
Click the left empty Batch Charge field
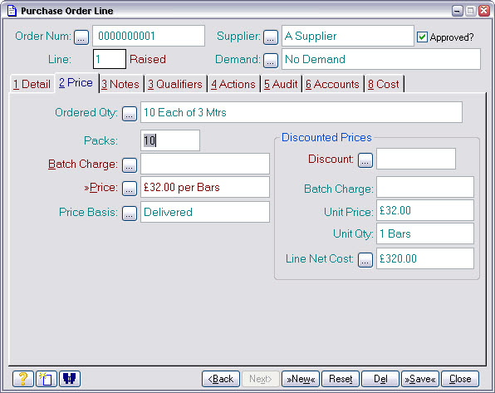click(205, 164)
